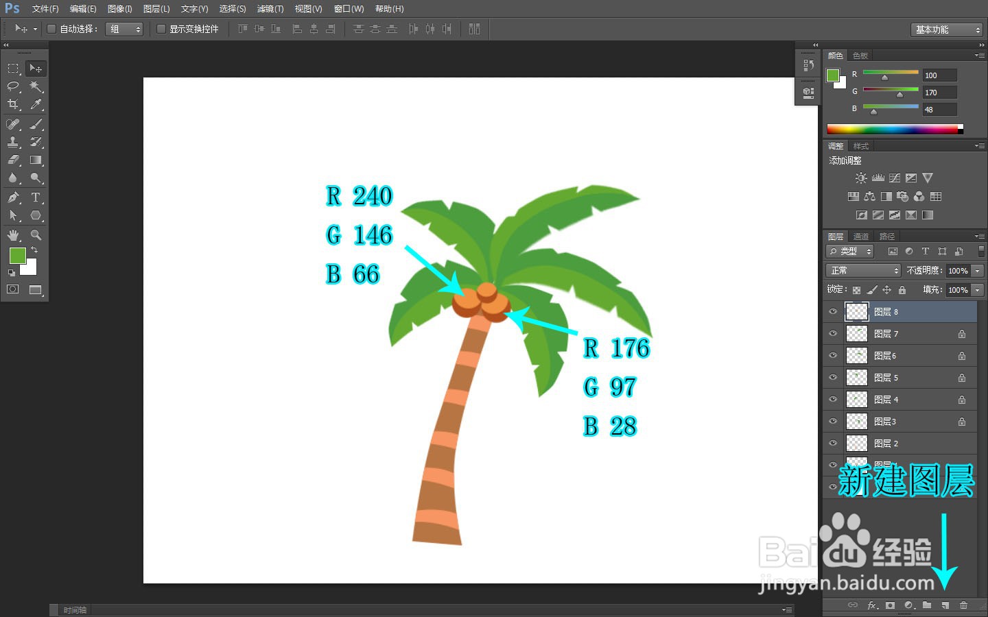This screenshot has width=988, height=617.
Task: Select the Eyedropper tool
Action: click(x=36, y=104)
